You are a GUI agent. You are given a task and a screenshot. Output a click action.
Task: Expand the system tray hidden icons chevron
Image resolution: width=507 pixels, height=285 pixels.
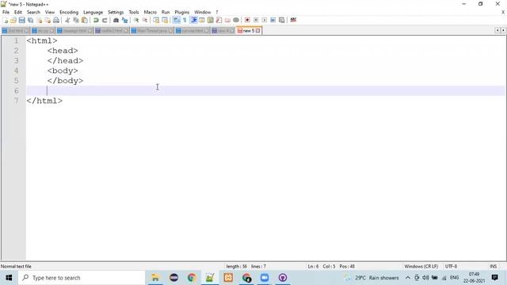pyautogui.click(x=408, y=278)
